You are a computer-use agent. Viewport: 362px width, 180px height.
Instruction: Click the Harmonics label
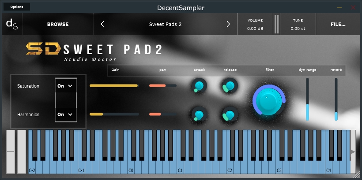[28, 114]
